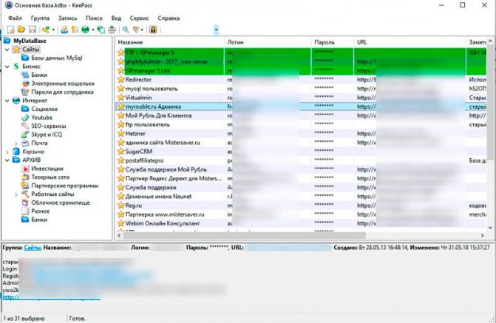Click the star icon of the Hetzner entry
The image size is (496, 323).
click(120, 134)
